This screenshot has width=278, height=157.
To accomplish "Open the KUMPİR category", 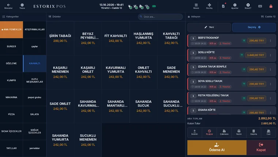I will [12, 80].
